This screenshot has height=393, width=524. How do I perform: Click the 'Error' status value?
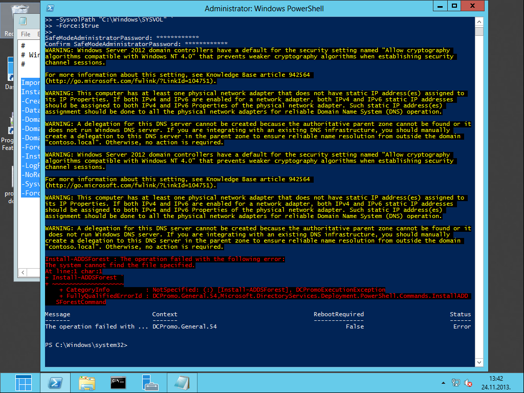pyautogui.click(x=462, y=326)
